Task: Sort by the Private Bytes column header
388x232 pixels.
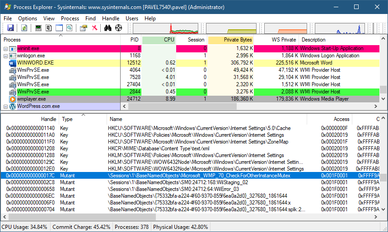Action: (x=231, y=40)
